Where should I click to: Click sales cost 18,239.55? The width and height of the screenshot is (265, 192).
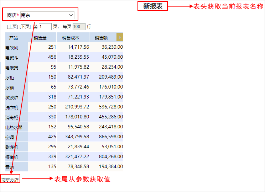[78, 57]
